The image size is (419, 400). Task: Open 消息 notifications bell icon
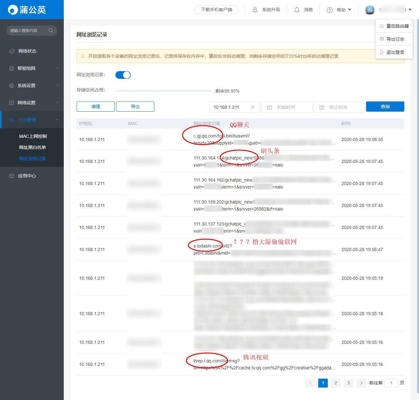click(297, 10)
